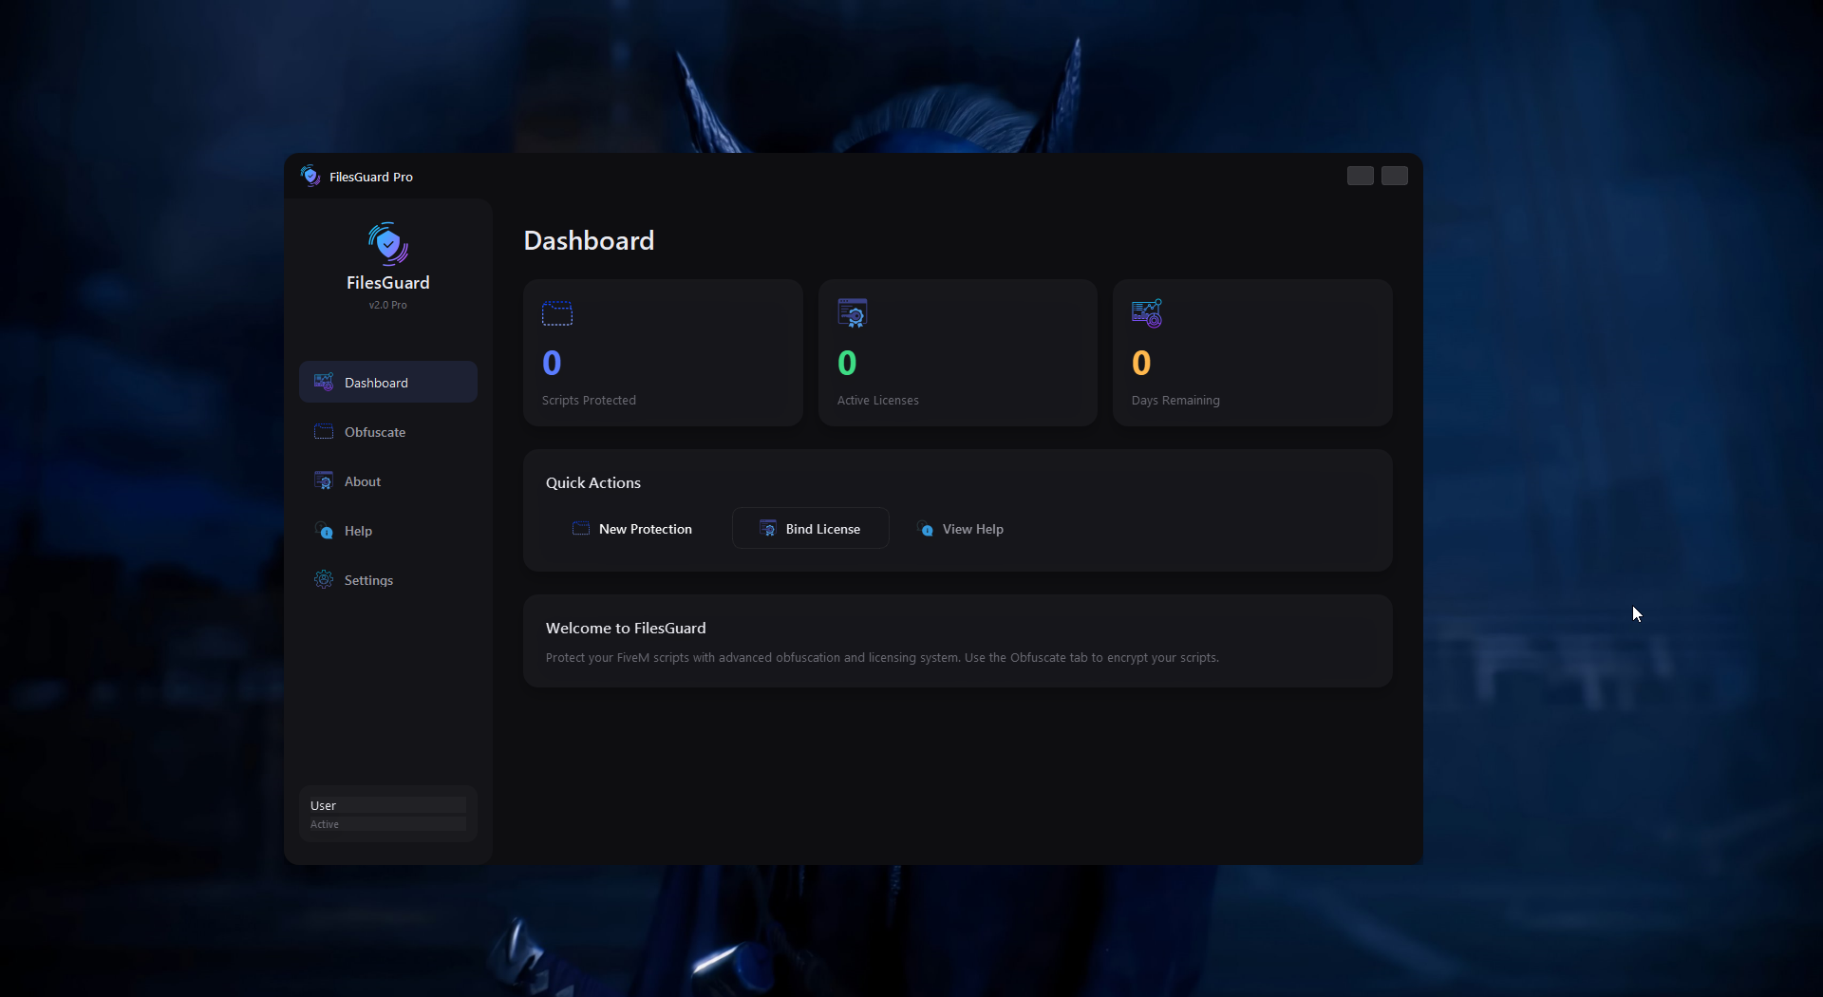Image resolution: width=1823 pixels, height=997 pixels.
Task: Click the Welcome to FilesGuard heading
Action: click(626, 628)
